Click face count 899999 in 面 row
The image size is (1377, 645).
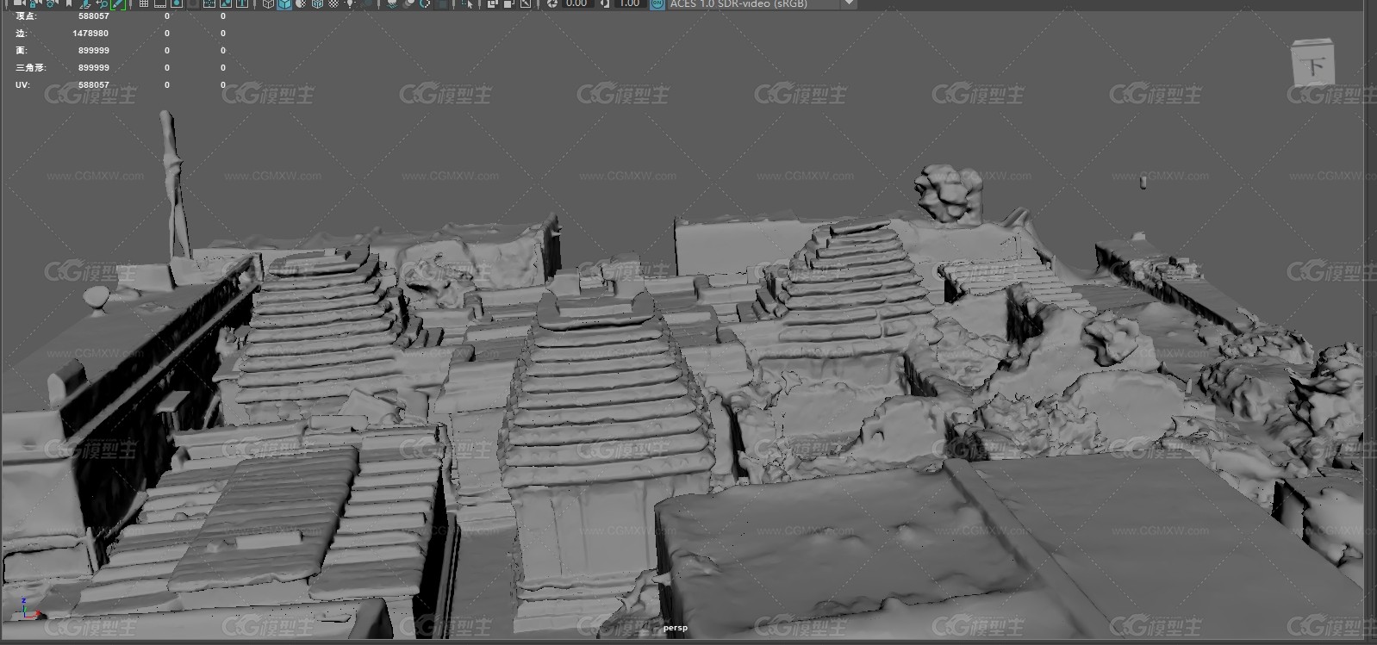[x=94, y=50]
